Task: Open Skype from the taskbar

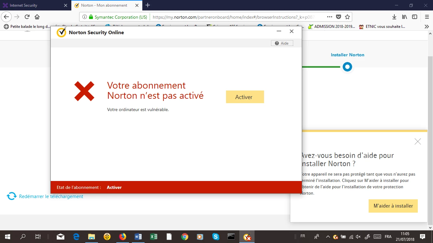Action: 216,237
